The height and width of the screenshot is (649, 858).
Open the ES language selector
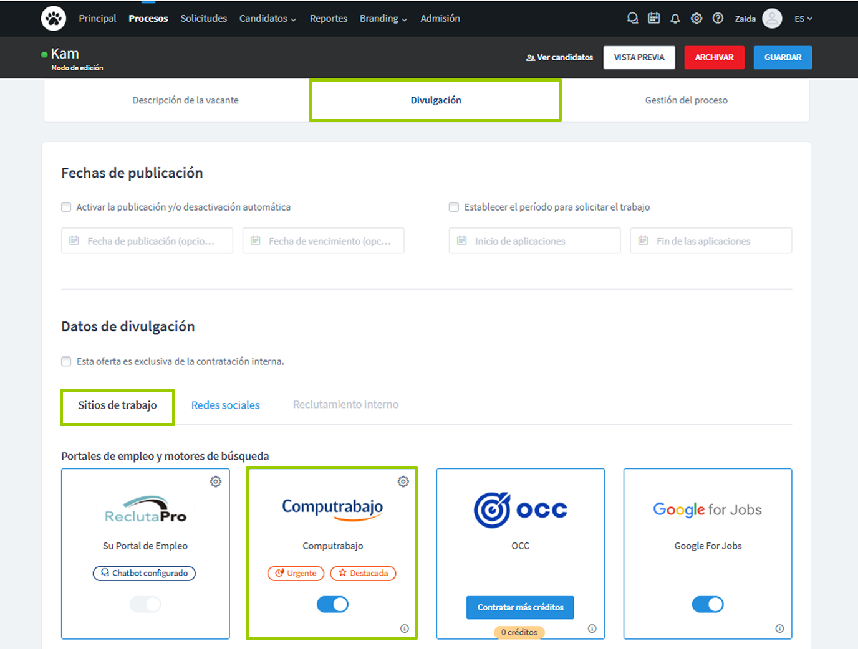[x=803, y=19]
